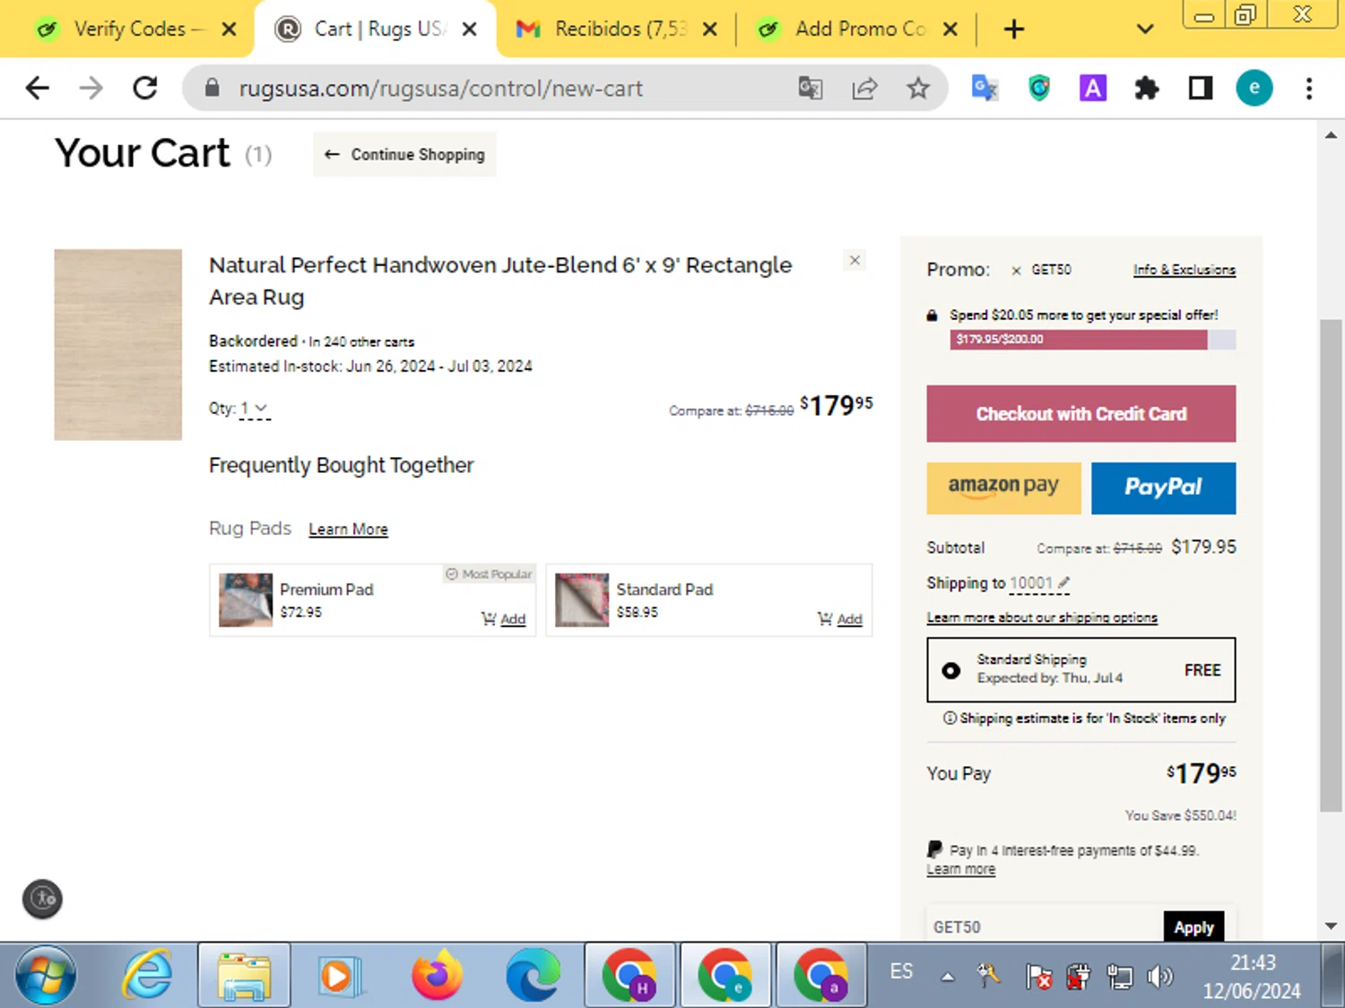Viewport: 1345px width, 1008px height.
Task: Click the Standard Pad thumbnail image
Action: pyautogui.click(x=582, y=599)
